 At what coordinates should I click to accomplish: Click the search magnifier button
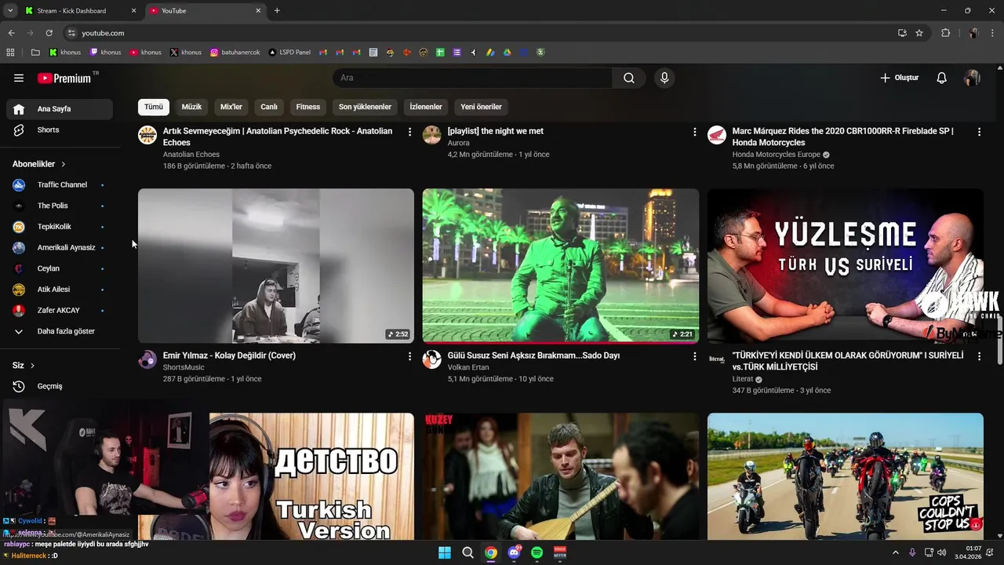[629, 78]
